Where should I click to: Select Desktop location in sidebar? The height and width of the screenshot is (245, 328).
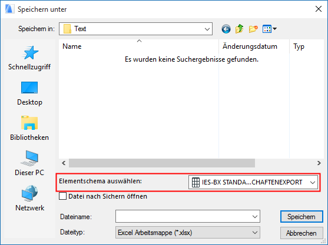pos(29,93)
